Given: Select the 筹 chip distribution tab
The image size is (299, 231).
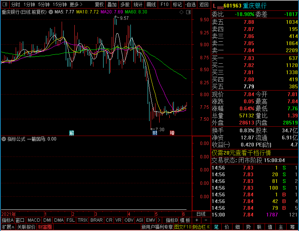Looking at the screenshot, I should [x=292, y=227].
